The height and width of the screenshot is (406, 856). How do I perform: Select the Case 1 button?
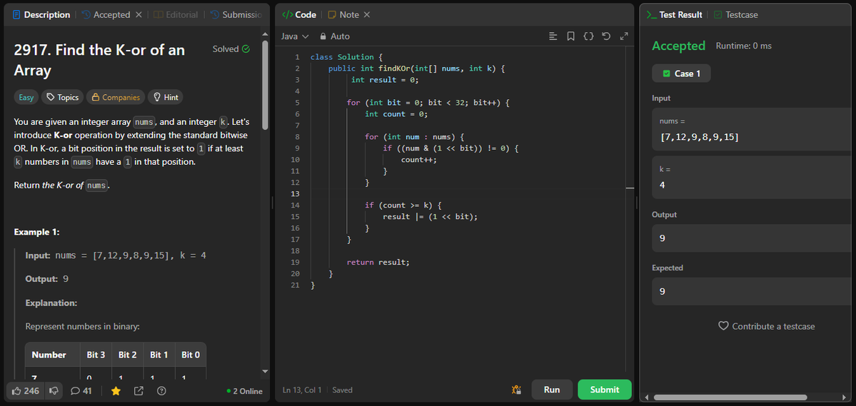click(681, 73)
